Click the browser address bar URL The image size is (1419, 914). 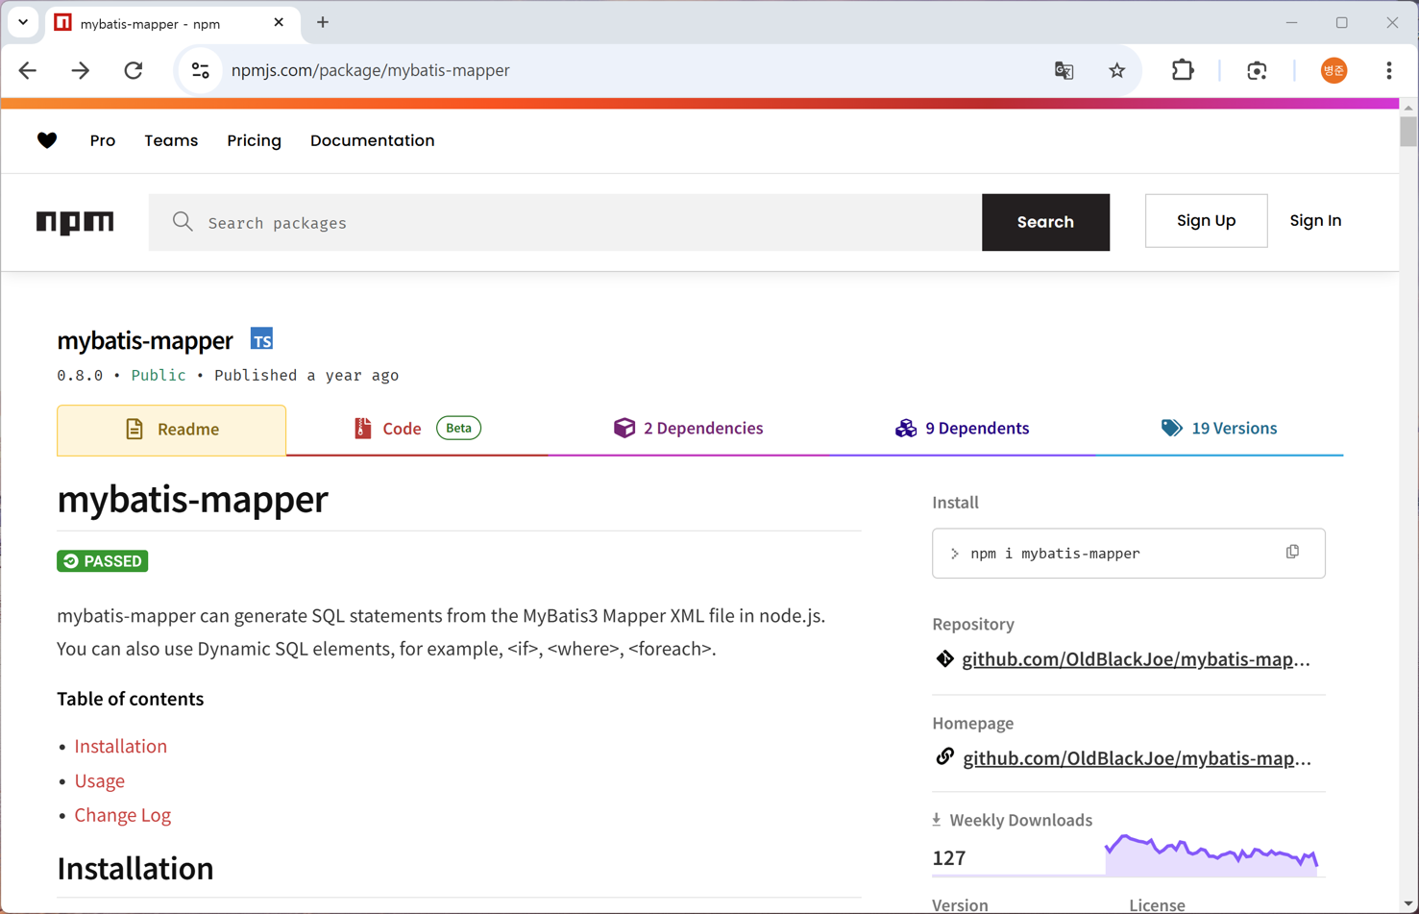pyautogui.click(x=371, y=70)
